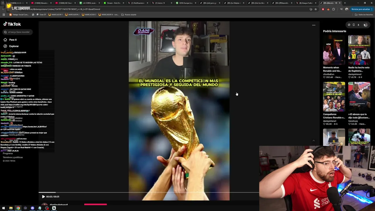Open the El abrazo video thumbnail
Screen dimensions: 375x211
[x=359, y=97]
